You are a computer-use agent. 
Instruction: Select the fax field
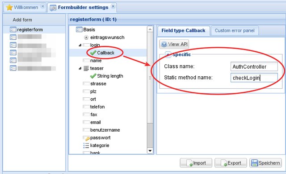tap(93, 115)
